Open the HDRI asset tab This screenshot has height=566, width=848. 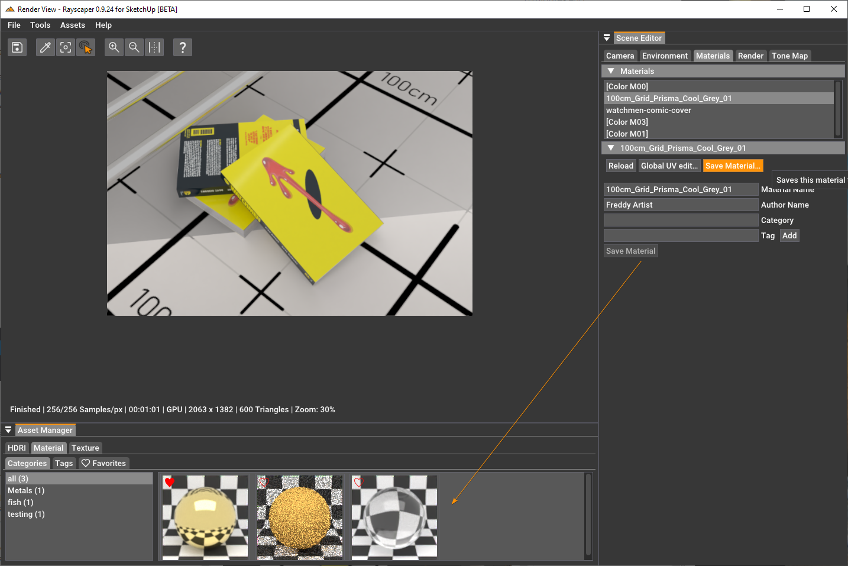(x=17, y=448)
